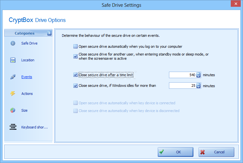Viewport: 243px width, 163px height.
Task: Go to the Size category
Action: (x=24, y=110)
